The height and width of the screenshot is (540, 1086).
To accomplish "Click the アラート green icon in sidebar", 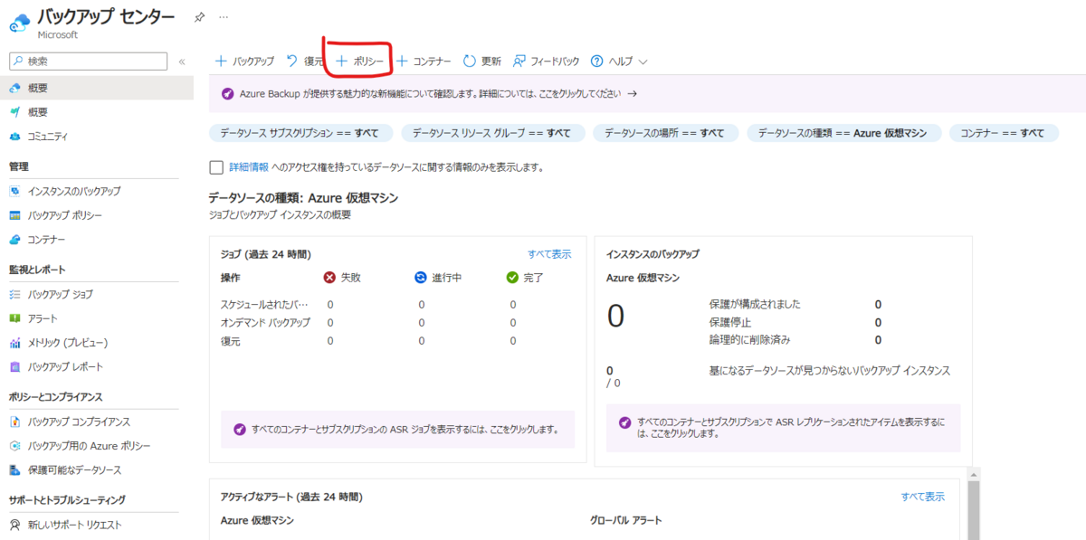I will click(x=14, y=318).
